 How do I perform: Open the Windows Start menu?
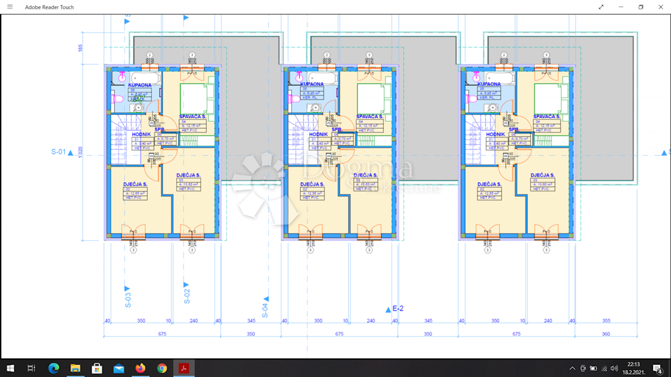(x=10, y=368)
